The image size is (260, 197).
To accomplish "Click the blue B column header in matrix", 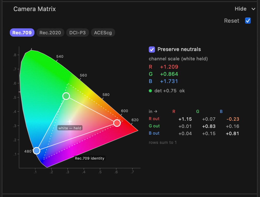I will pos(221,111).
